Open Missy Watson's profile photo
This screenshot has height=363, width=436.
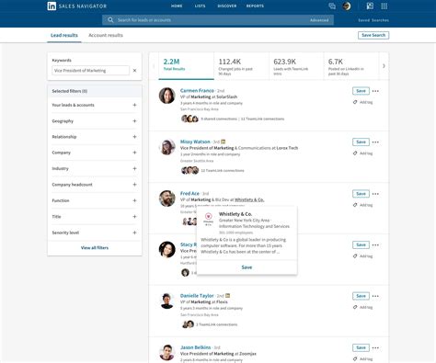click(x=167, y=147)
